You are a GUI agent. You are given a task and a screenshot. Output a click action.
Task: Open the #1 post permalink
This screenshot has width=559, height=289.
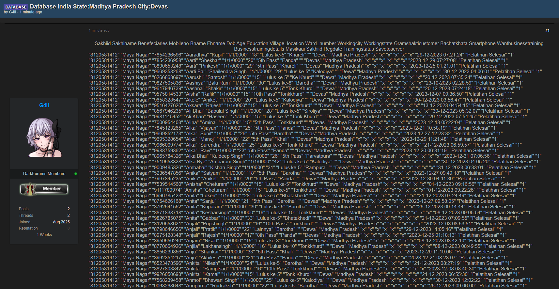(x=547, y=30)
